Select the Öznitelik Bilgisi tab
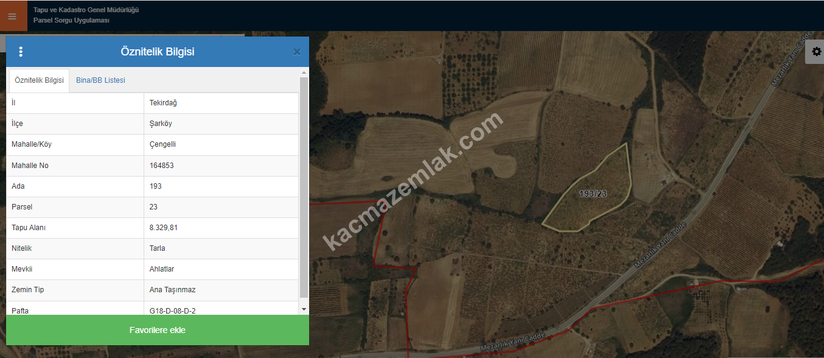 click(x=39, y=80)
